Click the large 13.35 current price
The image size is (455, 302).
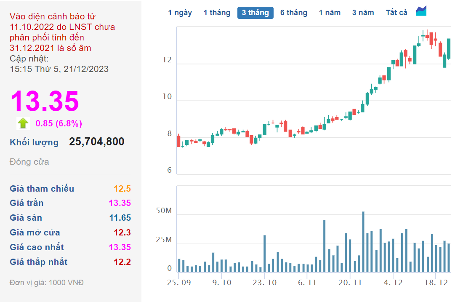coord(45,101)
